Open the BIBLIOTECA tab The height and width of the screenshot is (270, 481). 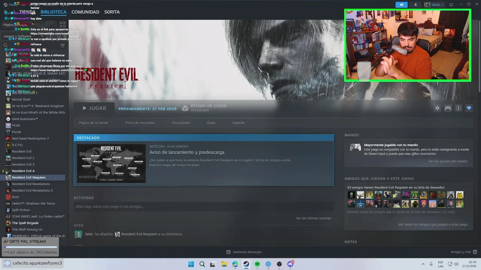[x=53, y=12]
